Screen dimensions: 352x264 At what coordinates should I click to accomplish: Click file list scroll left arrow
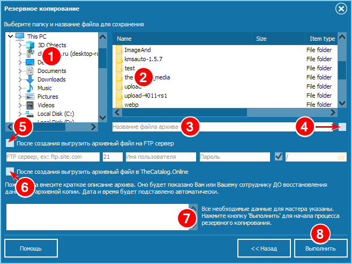pyautogui.click(x=117, y=113)
